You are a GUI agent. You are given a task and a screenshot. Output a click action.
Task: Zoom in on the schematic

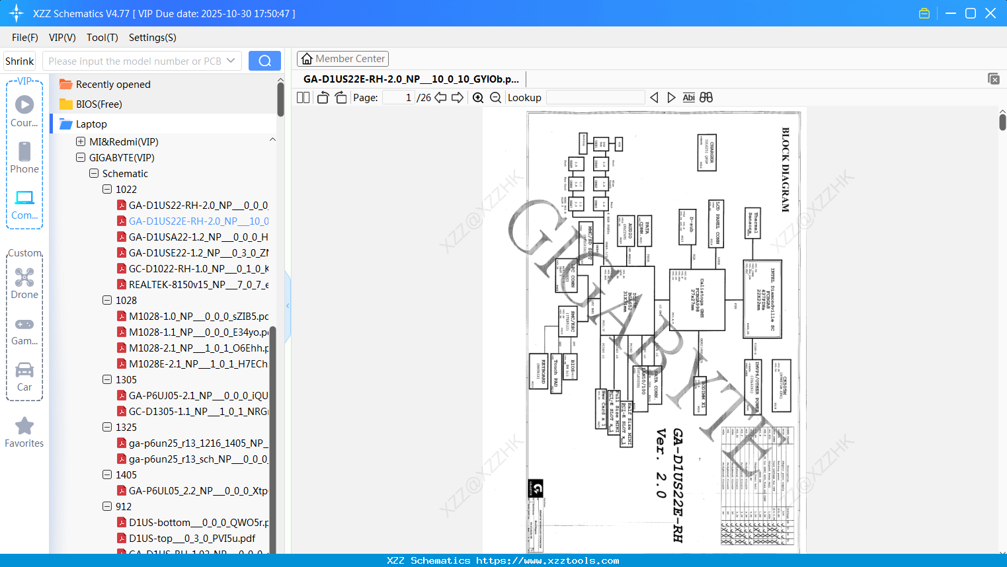coord(478,98)
